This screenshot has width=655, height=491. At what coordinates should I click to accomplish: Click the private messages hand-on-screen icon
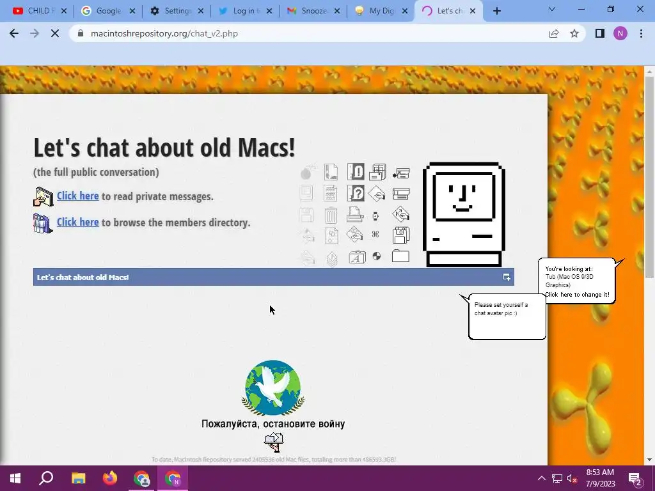[x=43, y=197]
